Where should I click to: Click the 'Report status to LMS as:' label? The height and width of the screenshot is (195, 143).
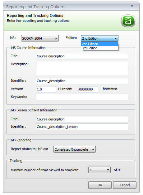tap(29, 149)
